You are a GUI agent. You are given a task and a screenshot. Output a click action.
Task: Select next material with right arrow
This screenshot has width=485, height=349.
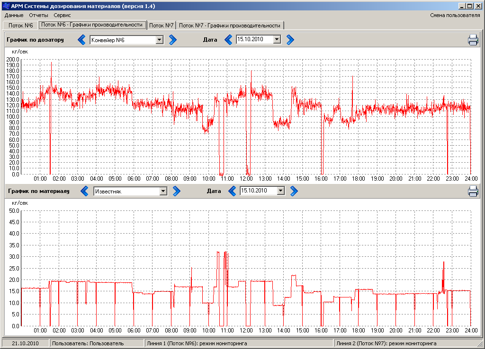176,191
